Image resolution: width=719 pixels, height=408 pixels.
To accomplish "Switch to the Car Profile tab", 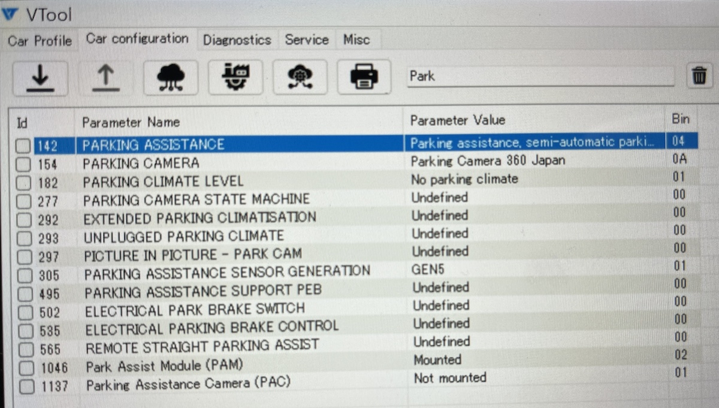I will coord(40,41).
